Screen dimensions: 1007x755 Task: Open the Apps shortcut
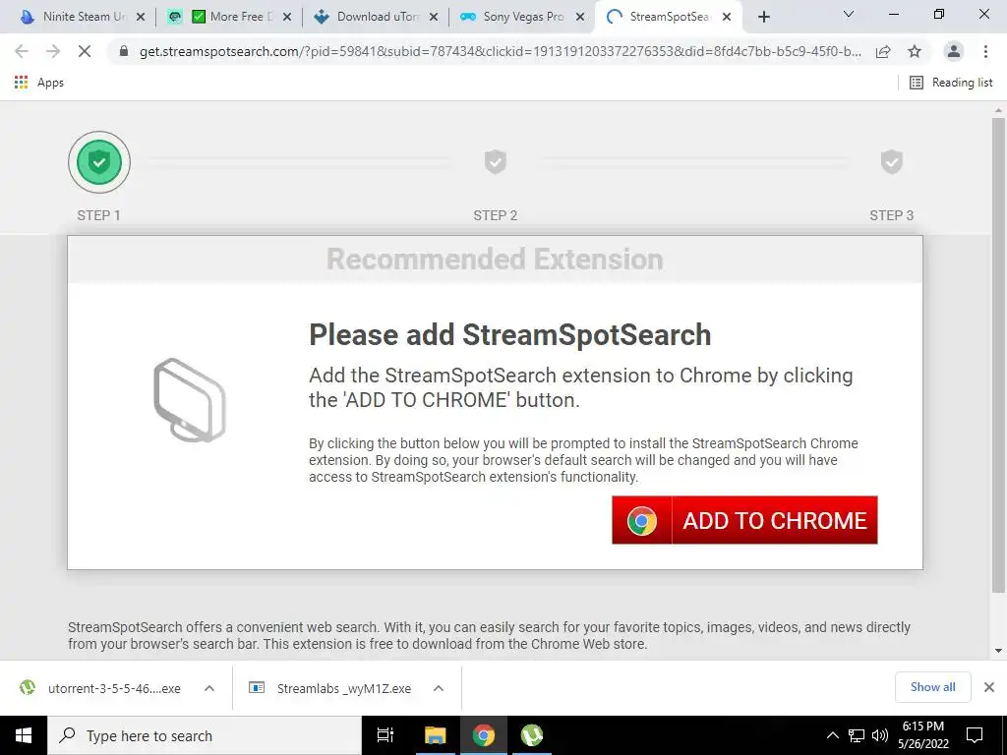point(38,83)
